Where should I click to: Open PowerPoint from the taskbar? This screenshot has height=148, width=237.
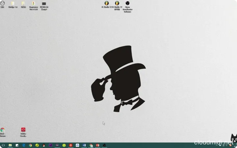(97, 145)
